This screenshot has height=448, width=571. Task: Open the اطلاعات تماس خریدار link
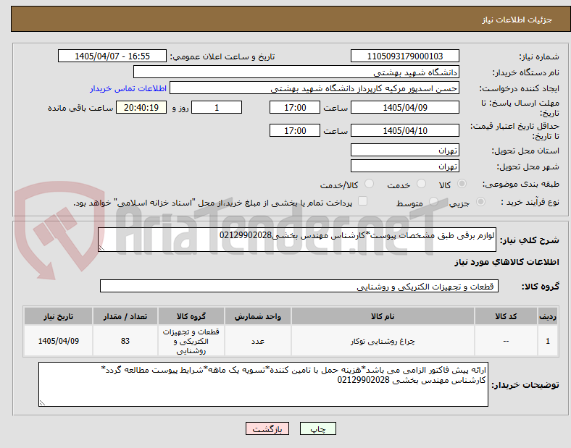[128, 88]
